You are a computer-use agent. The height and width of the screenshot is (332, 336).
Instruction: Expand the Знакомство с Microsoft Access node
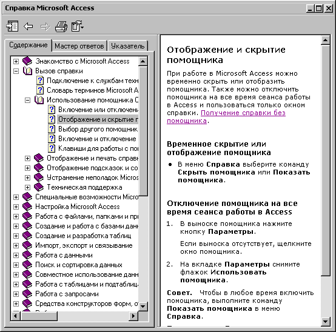coord(16,61)
